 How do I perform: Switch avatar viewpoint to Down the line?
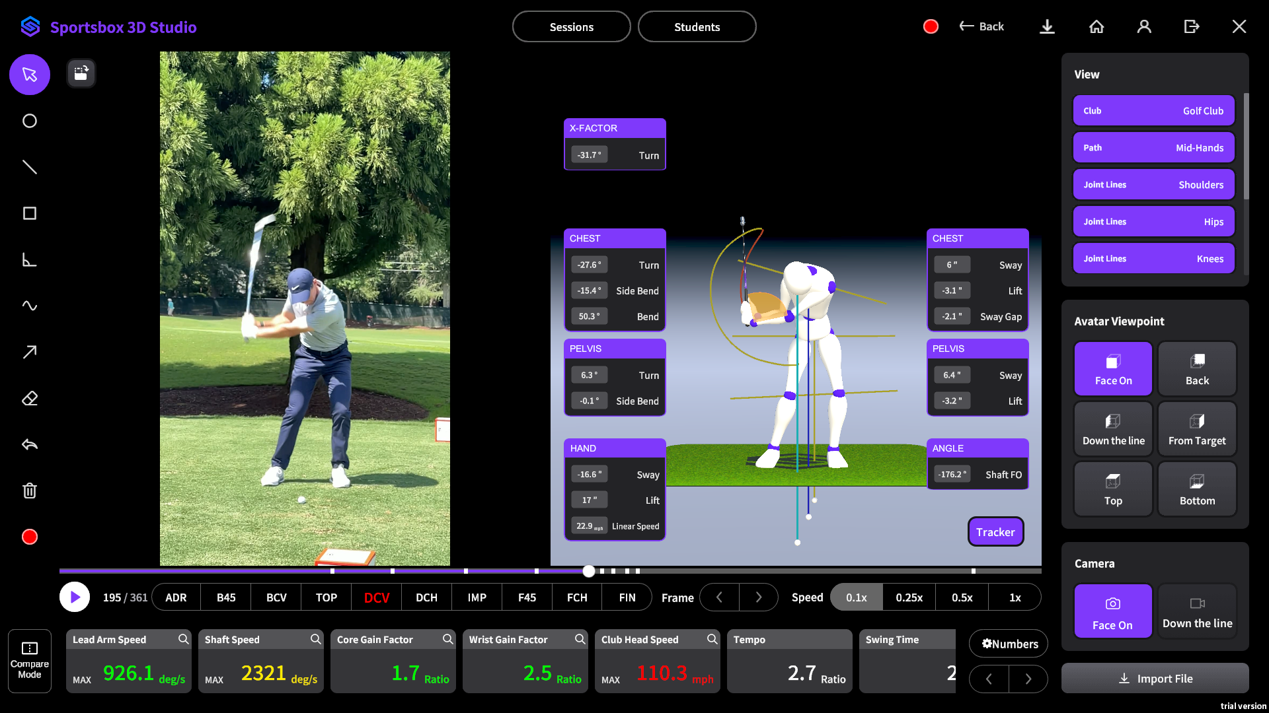(x=1113, y=428)
